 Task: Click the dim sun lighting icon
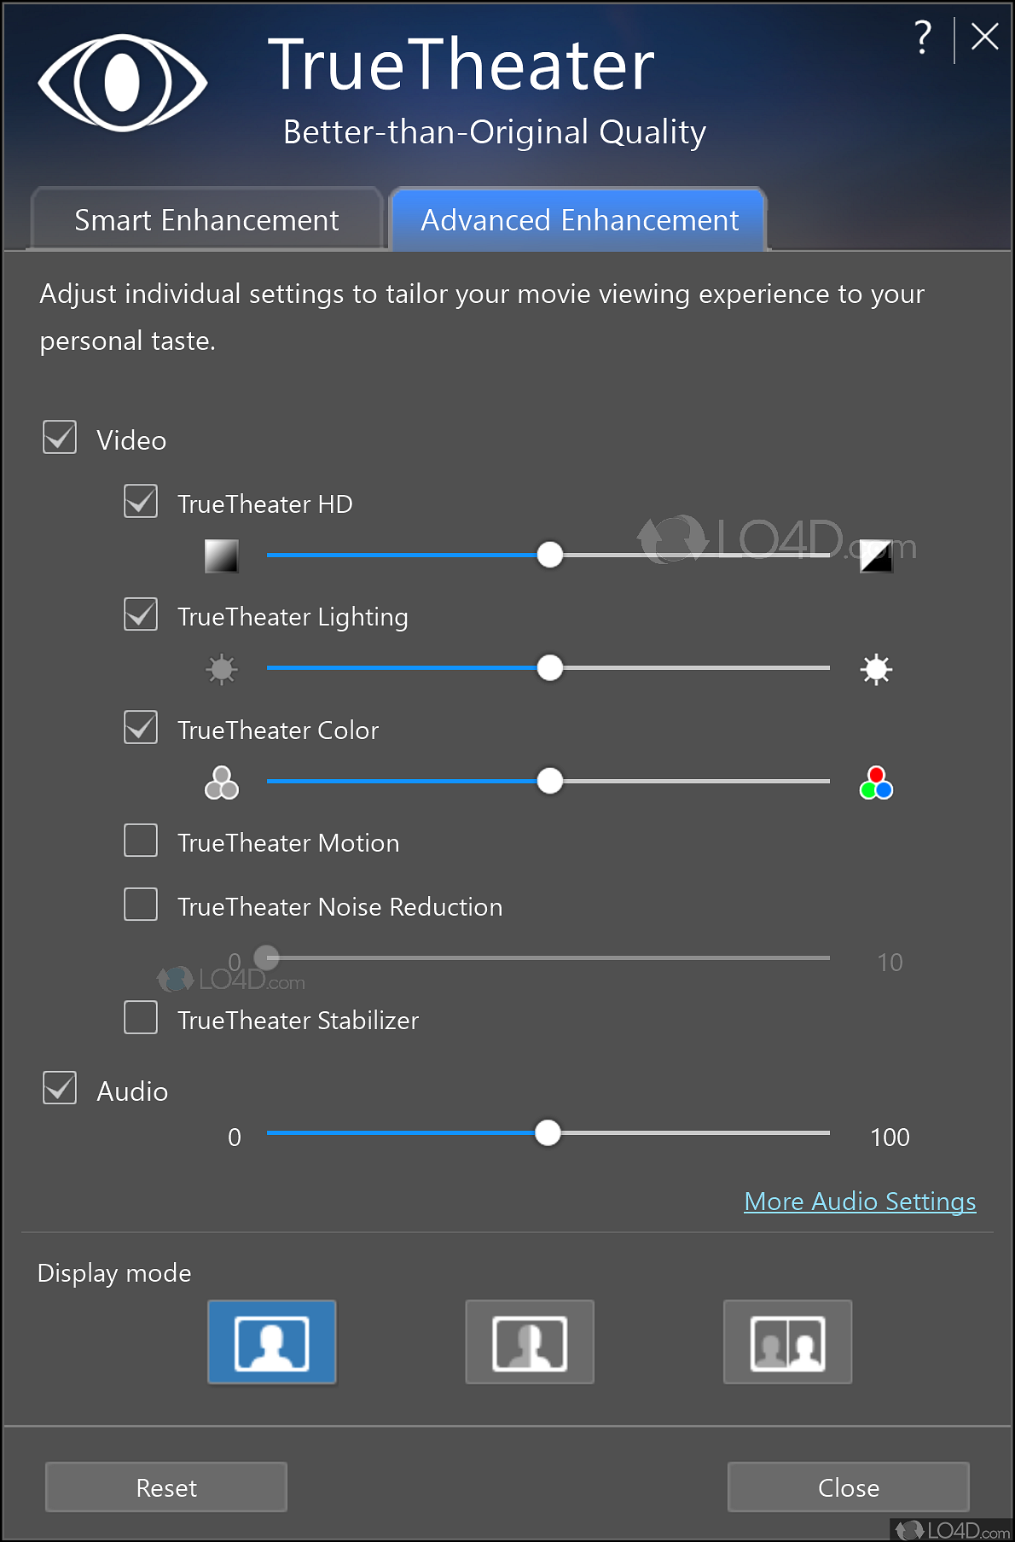pyautogui.click(x=222, y=669)
